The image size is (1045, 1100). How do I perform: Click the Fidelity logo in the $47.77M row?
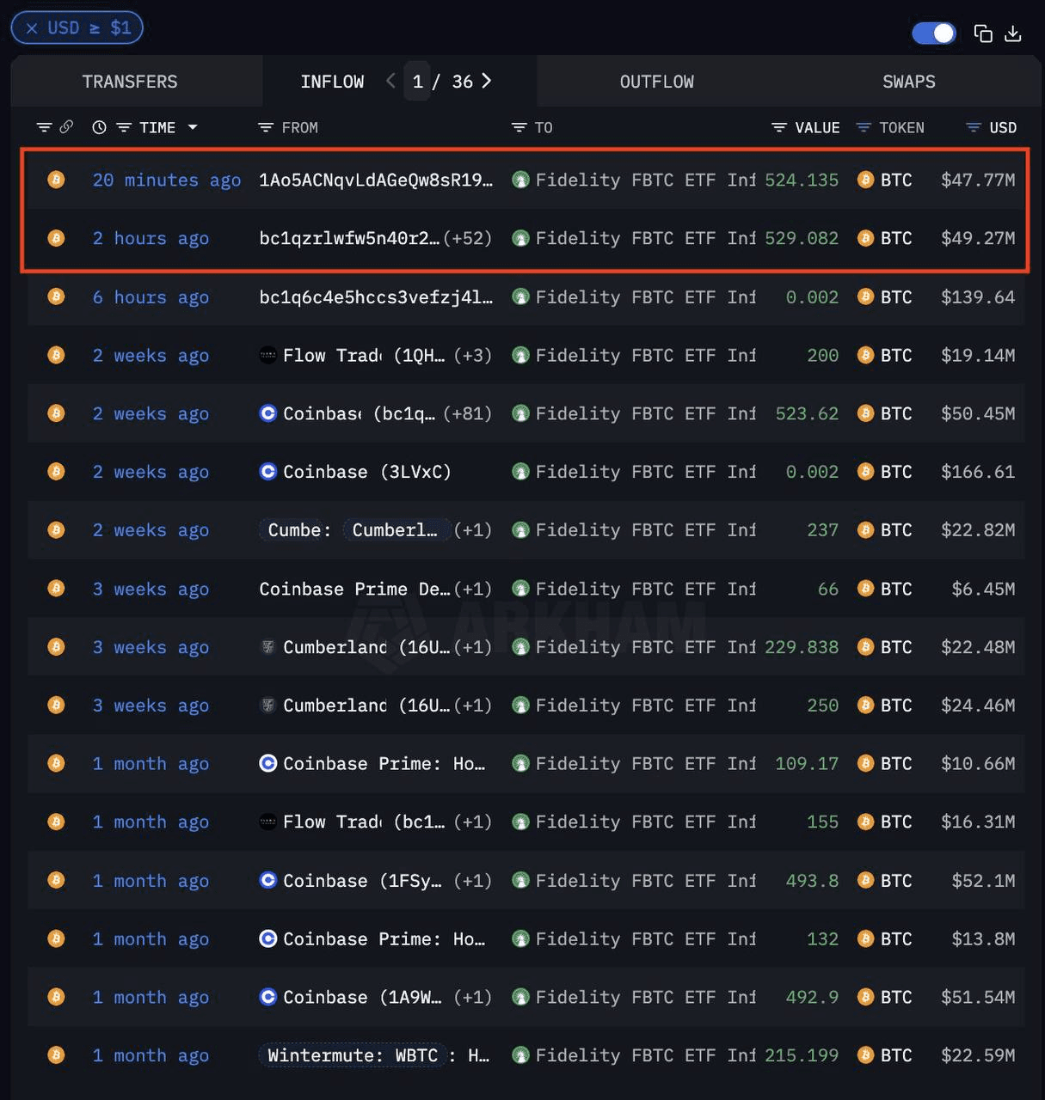point(520,180)
